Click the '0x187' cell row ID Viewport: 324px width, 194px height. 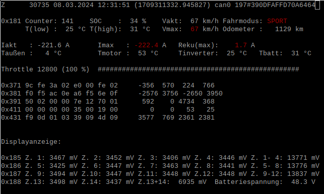pyautogui.click(x=11, y=174)
